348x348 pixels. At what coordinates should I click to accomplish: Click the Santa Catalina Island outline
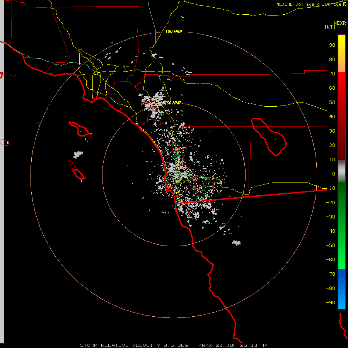point(80,129)
